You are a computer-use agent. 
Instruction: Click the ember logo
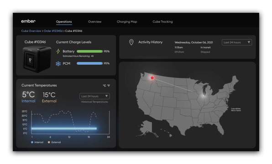pyautogui.click(x=28, y=21)
